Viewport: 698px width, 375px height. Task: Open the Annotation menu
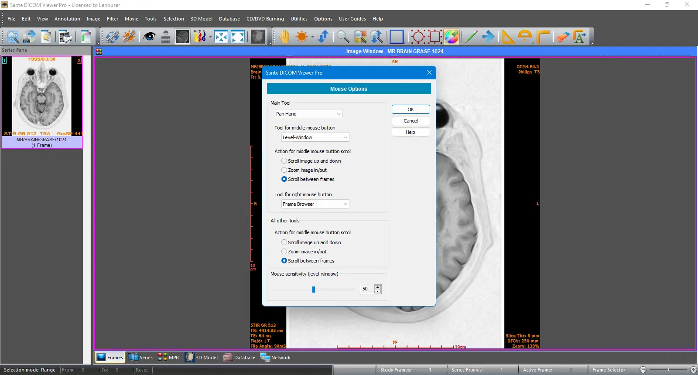point(67,19)
